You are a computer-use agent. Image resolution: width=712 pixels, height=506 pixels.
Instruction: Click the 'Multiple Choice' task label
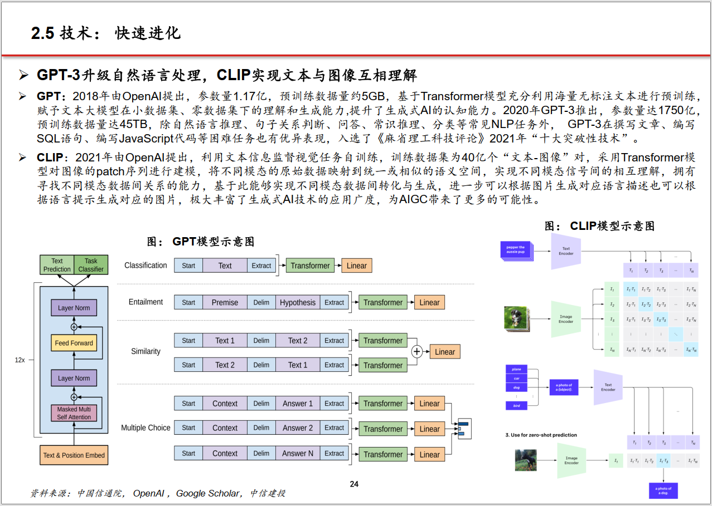point(146,428)
